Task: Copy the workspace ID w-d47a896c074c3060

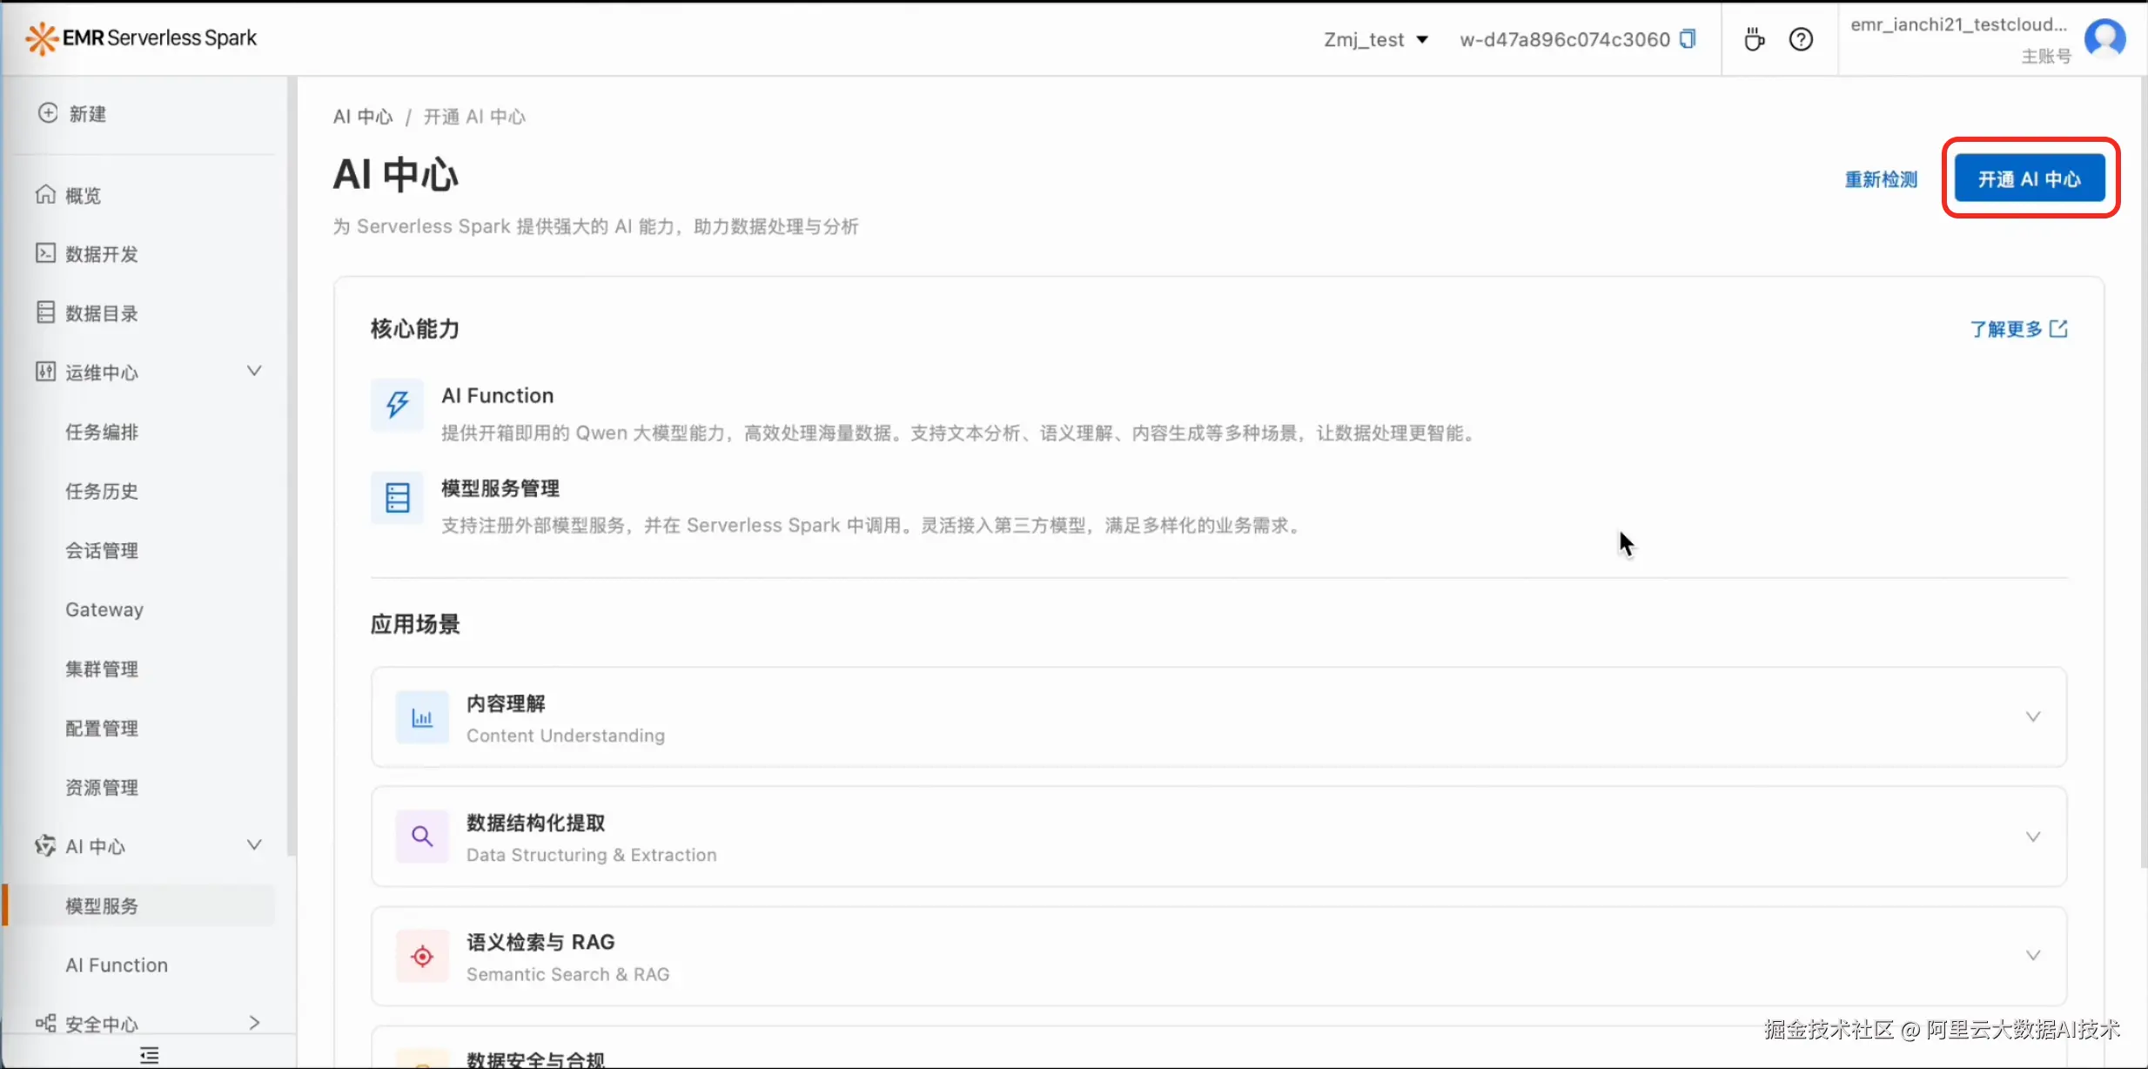Action: point(1688,39)
